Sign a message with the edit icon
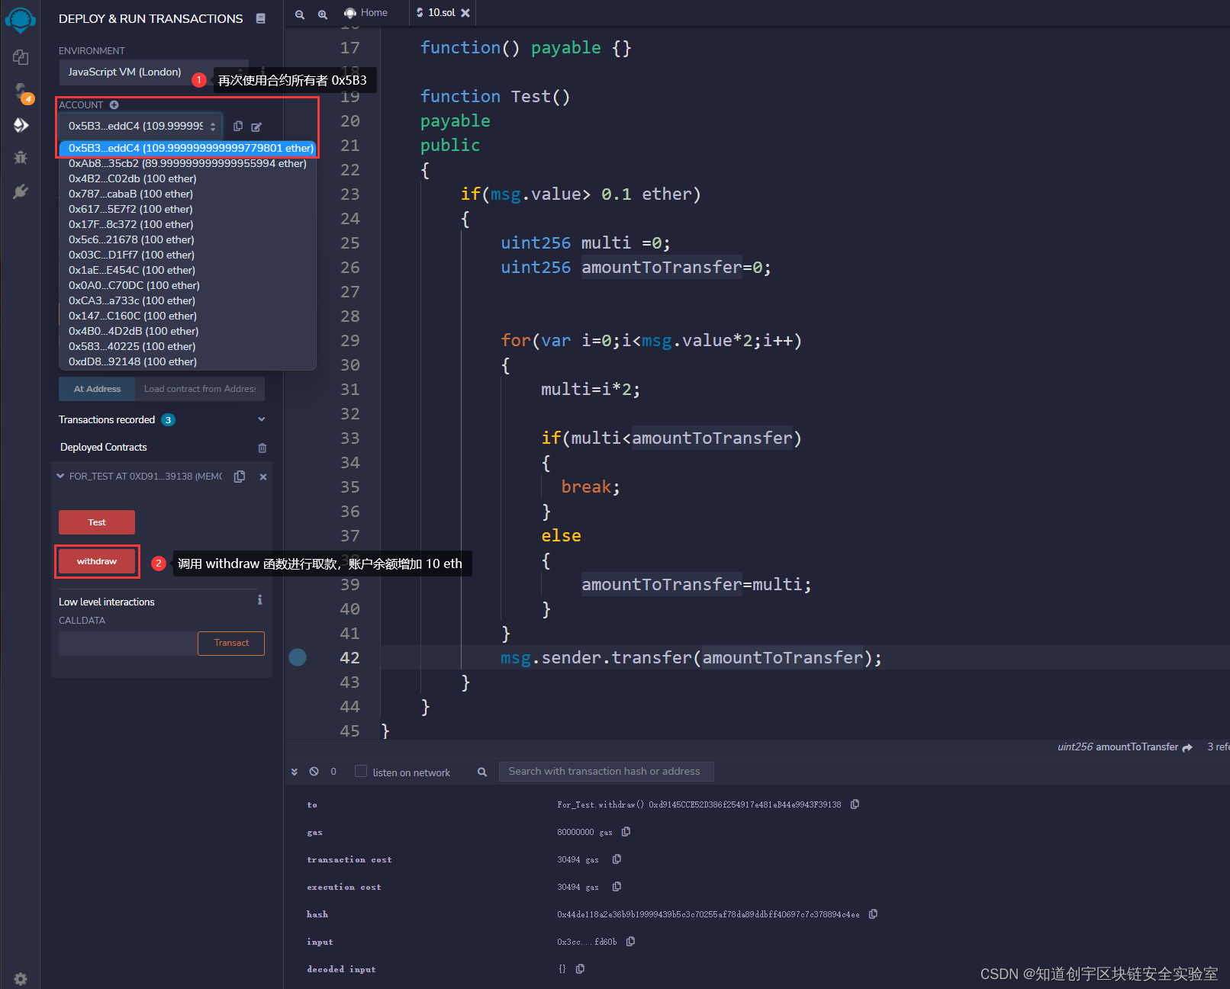 [256, 127]
